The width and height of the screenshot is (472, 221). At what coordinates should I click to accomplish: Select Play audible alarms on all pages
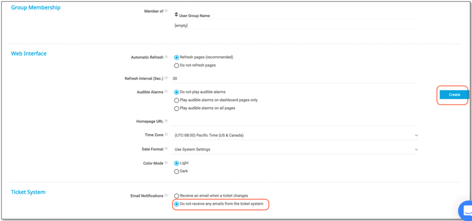(176, 108)
